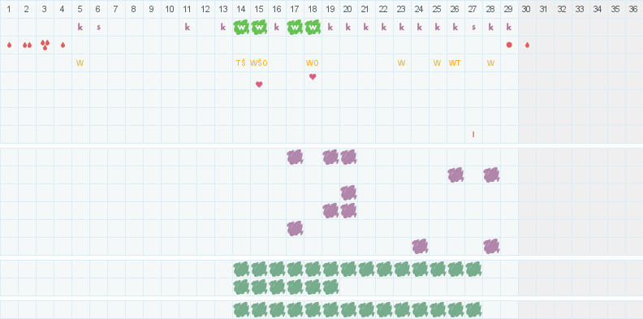
Task: Select the green 'w' mark on day 18
Action: [313, 28]
